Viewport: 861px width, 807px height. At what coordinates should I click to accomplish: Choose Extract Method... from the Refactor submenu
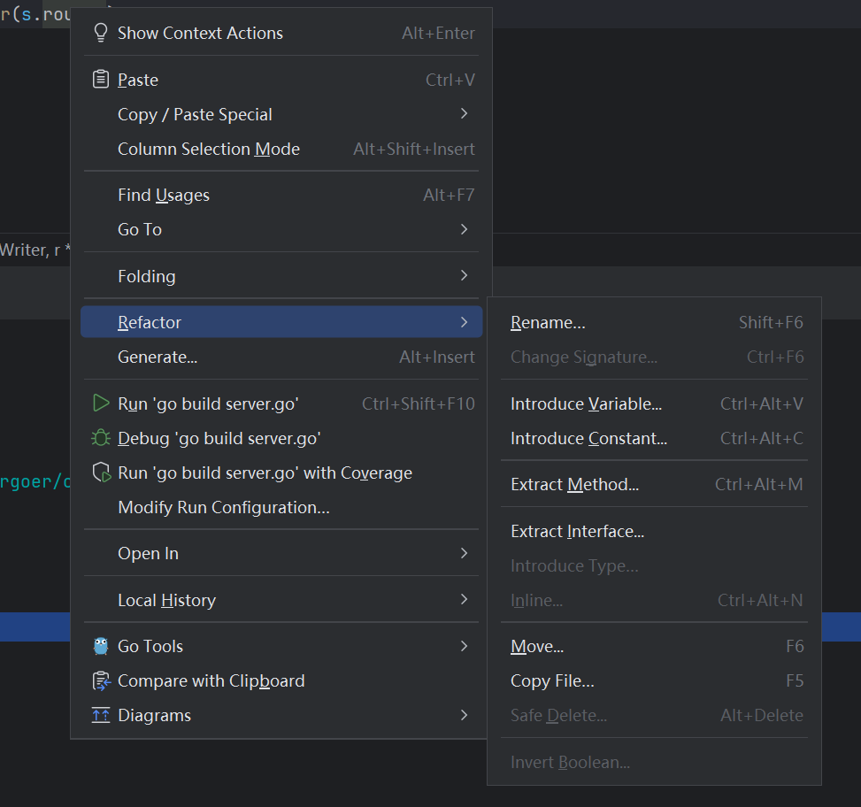(x=574, y=485)
